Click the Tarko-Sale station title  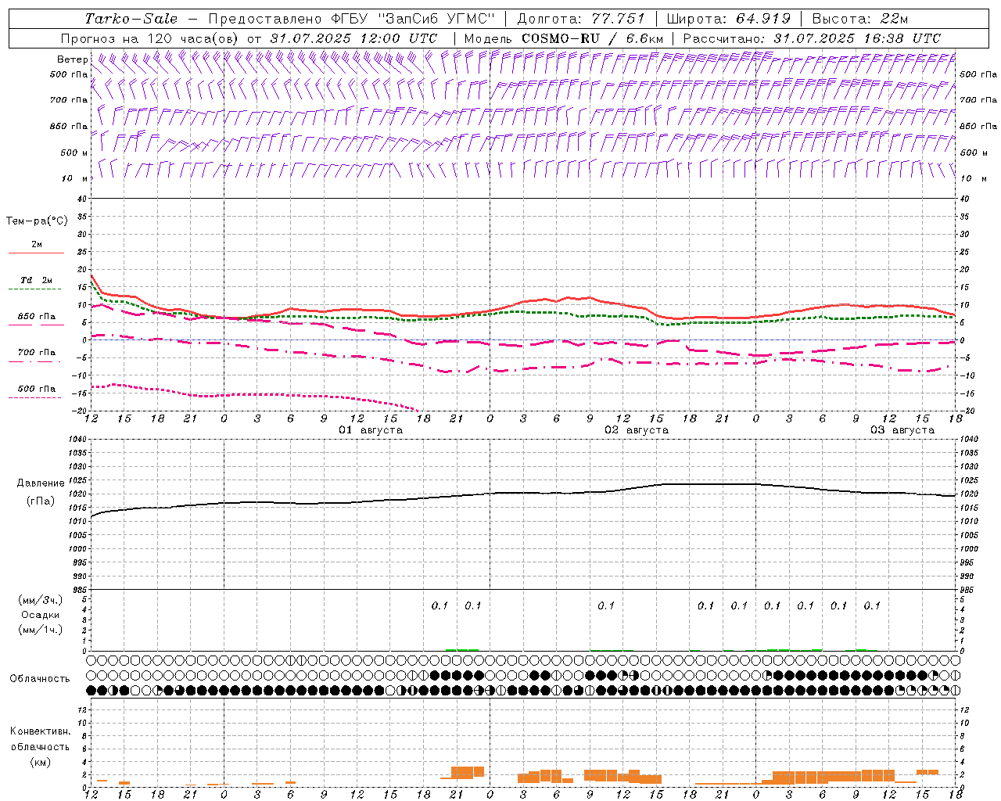(x=131, y=19)
